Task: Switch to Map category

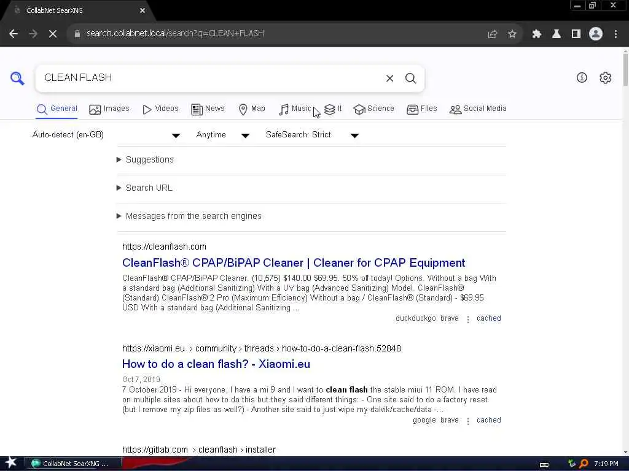Action: (251, 109)
